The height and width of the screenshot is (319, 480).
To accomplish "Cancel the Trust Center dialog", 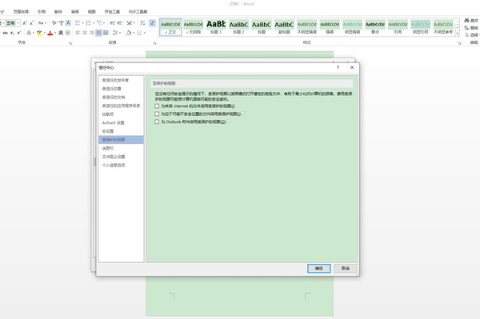I will (x=346, y=268).
